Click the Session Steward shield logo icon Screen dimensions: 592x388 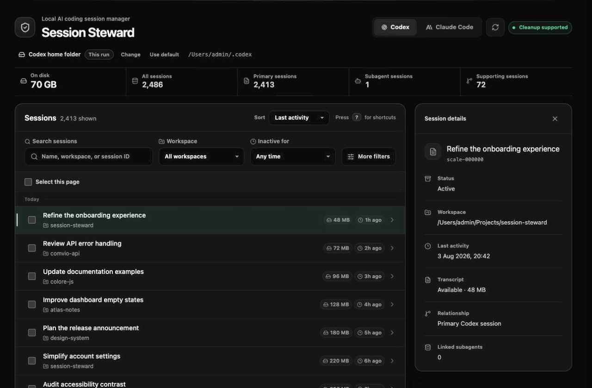point(25,28)
